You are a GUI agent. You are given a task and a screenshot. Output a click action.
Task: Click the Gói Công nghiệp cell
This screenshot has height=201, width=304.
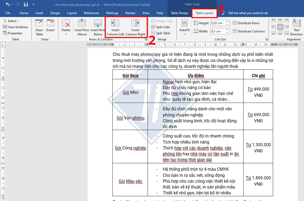[130, 147]
